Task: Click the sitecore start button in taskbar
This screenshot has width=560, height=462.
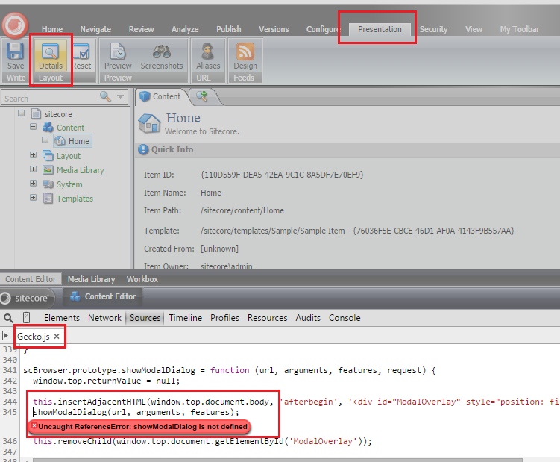Action: 27,298
